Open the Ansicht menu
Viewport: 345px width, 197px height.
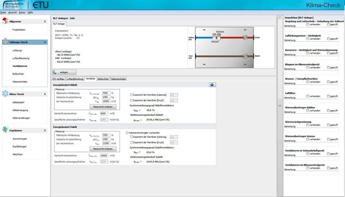pyautogui.click(x=13, y=13)
